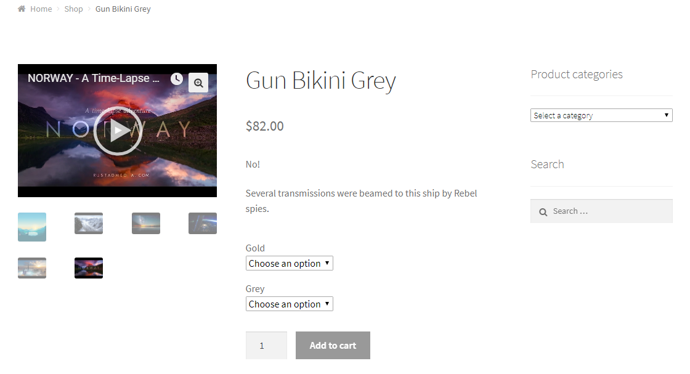This screenshot has width=690, height=374.
Task: Select the earth-from-space thumbnail
Action: pos(203,224)
